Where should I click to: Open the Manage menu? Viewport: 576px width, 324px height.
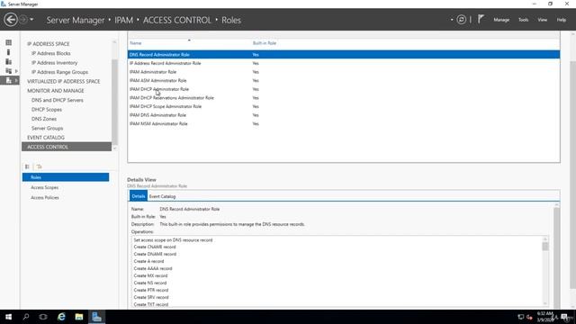(x=501, y=20)
